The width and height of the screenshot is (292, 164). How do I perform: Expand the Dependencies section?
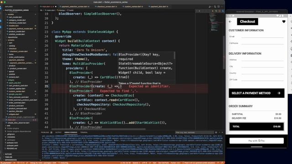coord(11,160)
